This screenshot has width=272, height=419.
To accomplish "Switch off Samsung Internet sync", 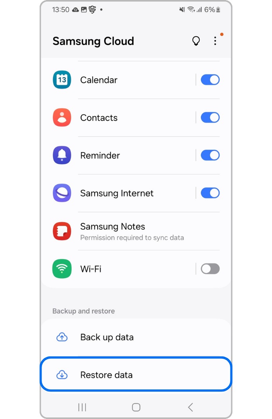I will (210, 193).
